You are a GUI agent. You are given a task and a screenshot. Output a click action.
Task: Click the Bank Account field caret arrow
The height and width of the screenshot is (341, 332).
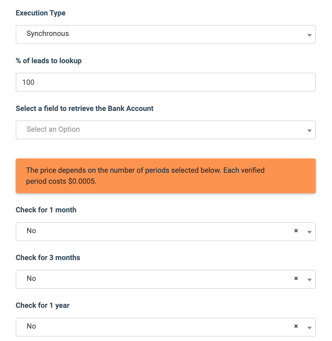point(309,131)
